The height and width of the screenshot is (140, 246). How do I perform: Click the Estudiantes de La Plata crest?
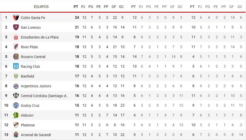click(16, 37)
